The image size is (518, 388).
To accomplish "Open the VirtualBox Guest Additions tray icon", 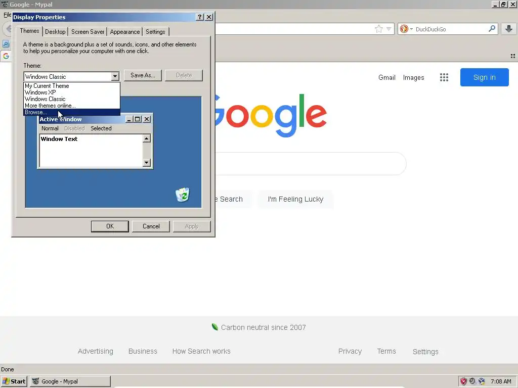I will pos(482,381).
